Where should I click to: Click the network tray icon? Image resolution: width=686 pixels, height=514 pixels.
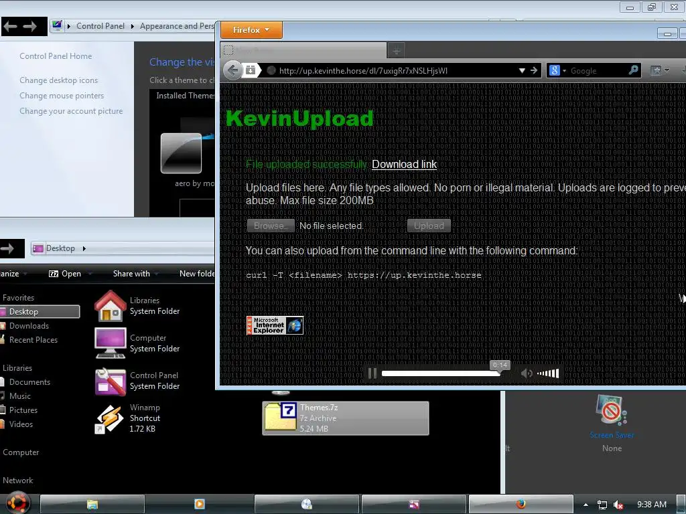pyautogui.click(x=602, y=505)
